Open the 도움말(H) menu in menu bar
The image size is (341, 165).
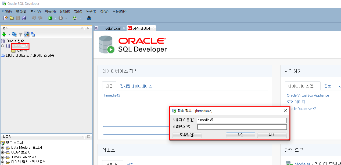119,11
